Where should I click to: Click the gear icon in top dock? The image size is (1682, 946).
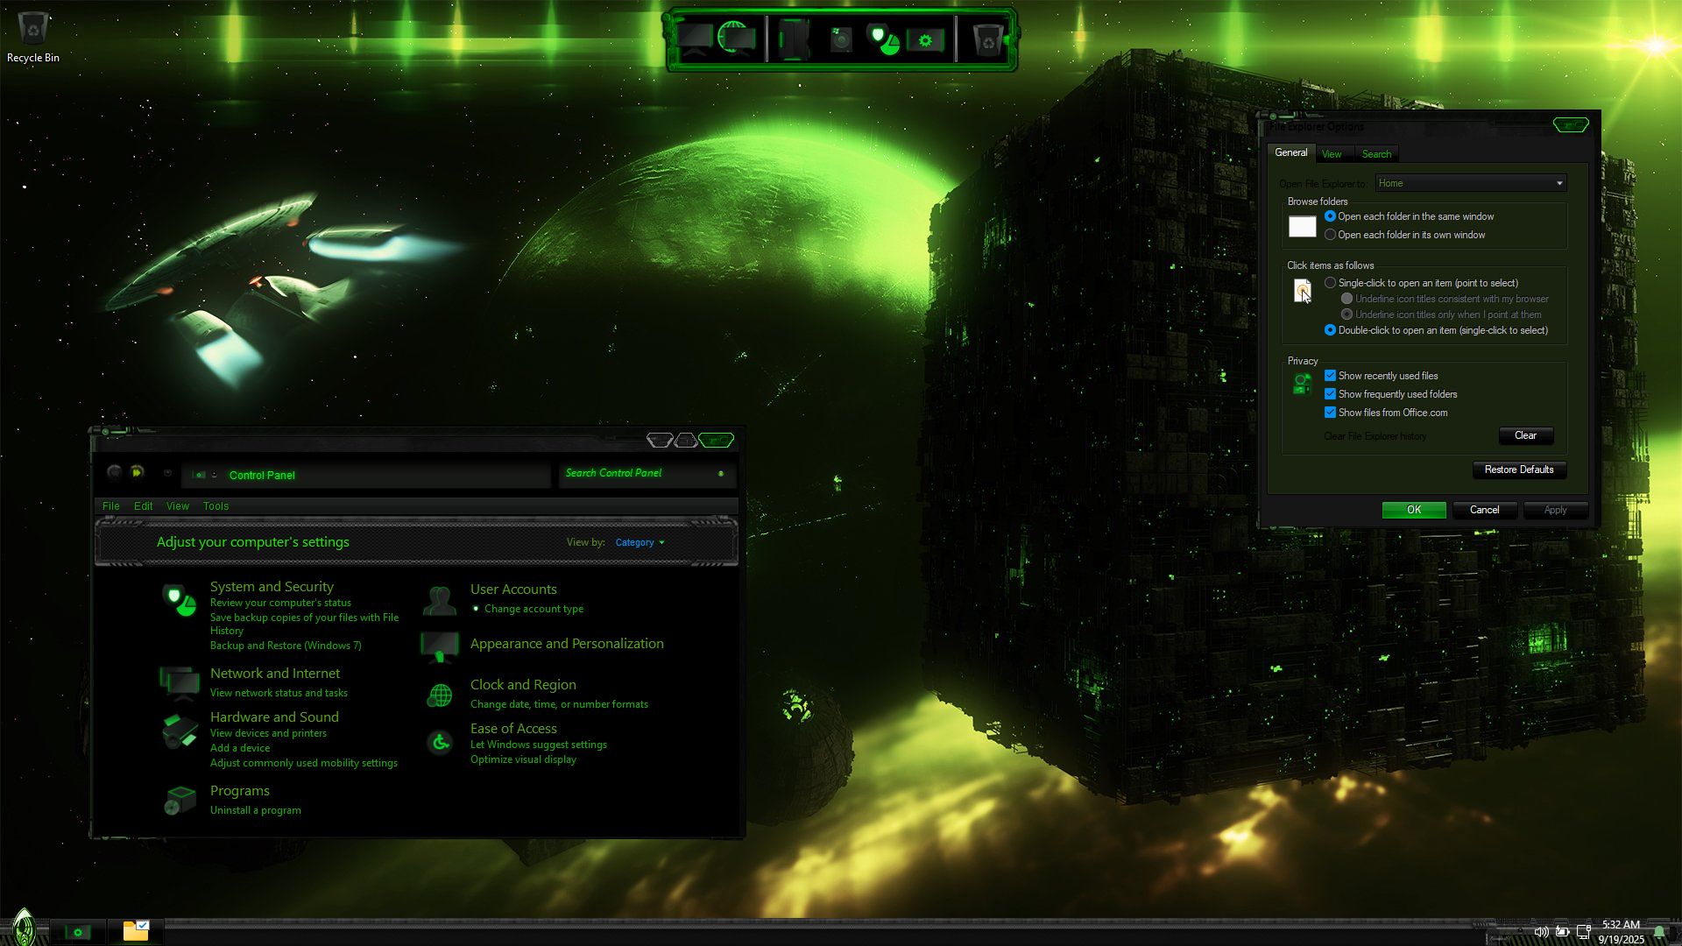point(925,39)
